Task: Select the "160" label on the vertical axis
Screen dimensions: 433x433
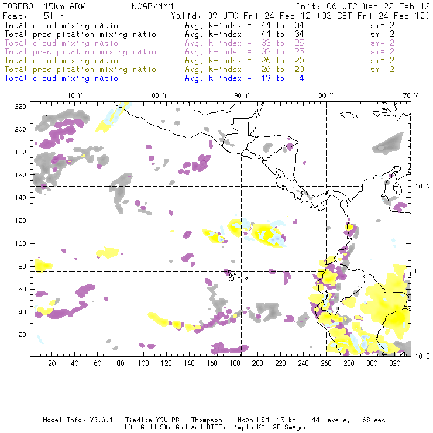Action: [x=20, y=175]
